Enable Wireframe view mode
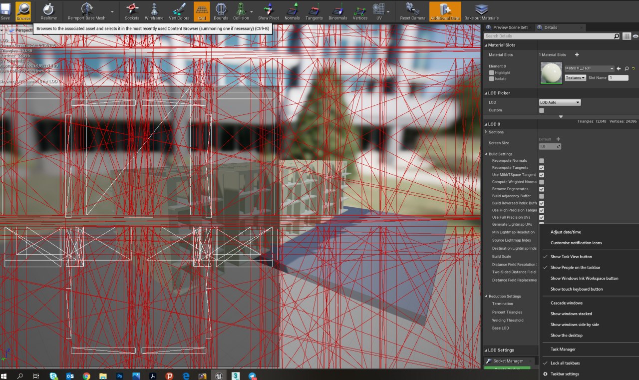 (x=154, y=11)
